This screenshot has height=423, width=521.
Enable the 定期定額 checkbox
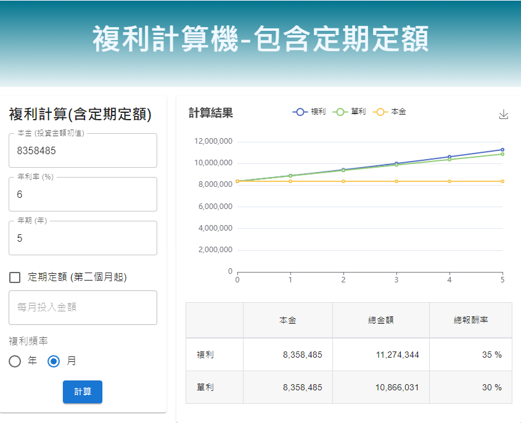point(15,277)
